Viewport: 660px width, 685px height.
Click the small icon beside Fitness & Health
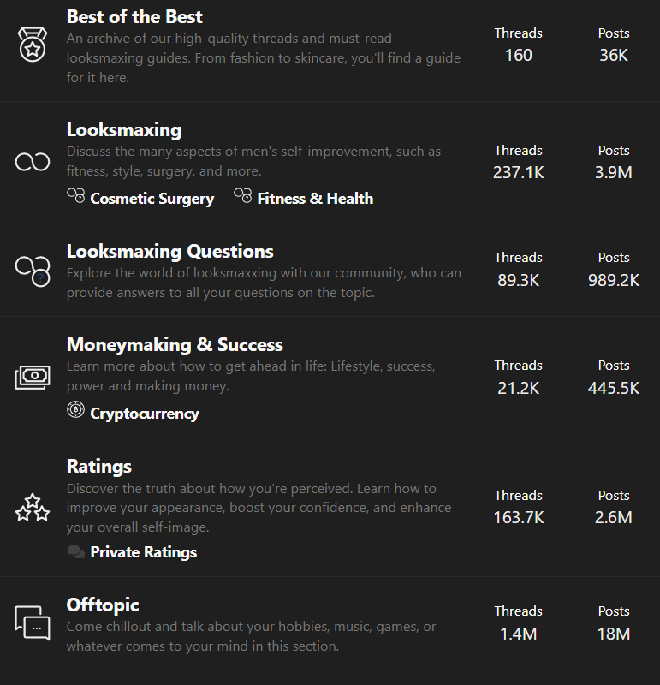(x=243, y=197)
